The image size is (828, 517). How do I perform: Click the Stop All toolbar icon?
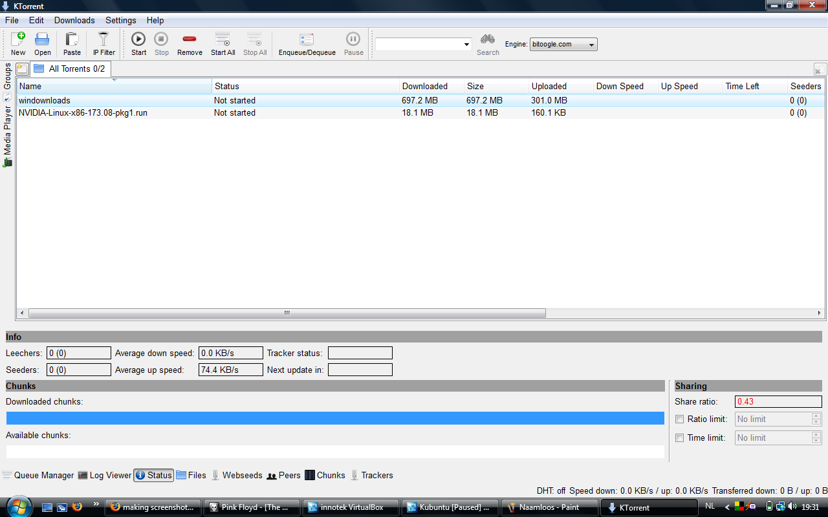[255, 44]
